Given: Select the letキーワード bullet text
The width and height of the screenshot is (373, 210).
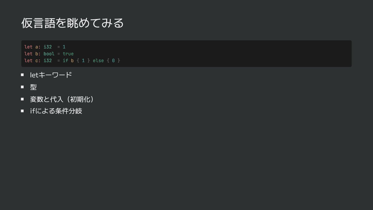Looking at the screenshot, I should 51,75.
